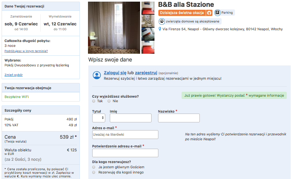Click '(za 2 Gości, 3 nocy)' text
The image size is (291, 179).
[x=23, y=159]
